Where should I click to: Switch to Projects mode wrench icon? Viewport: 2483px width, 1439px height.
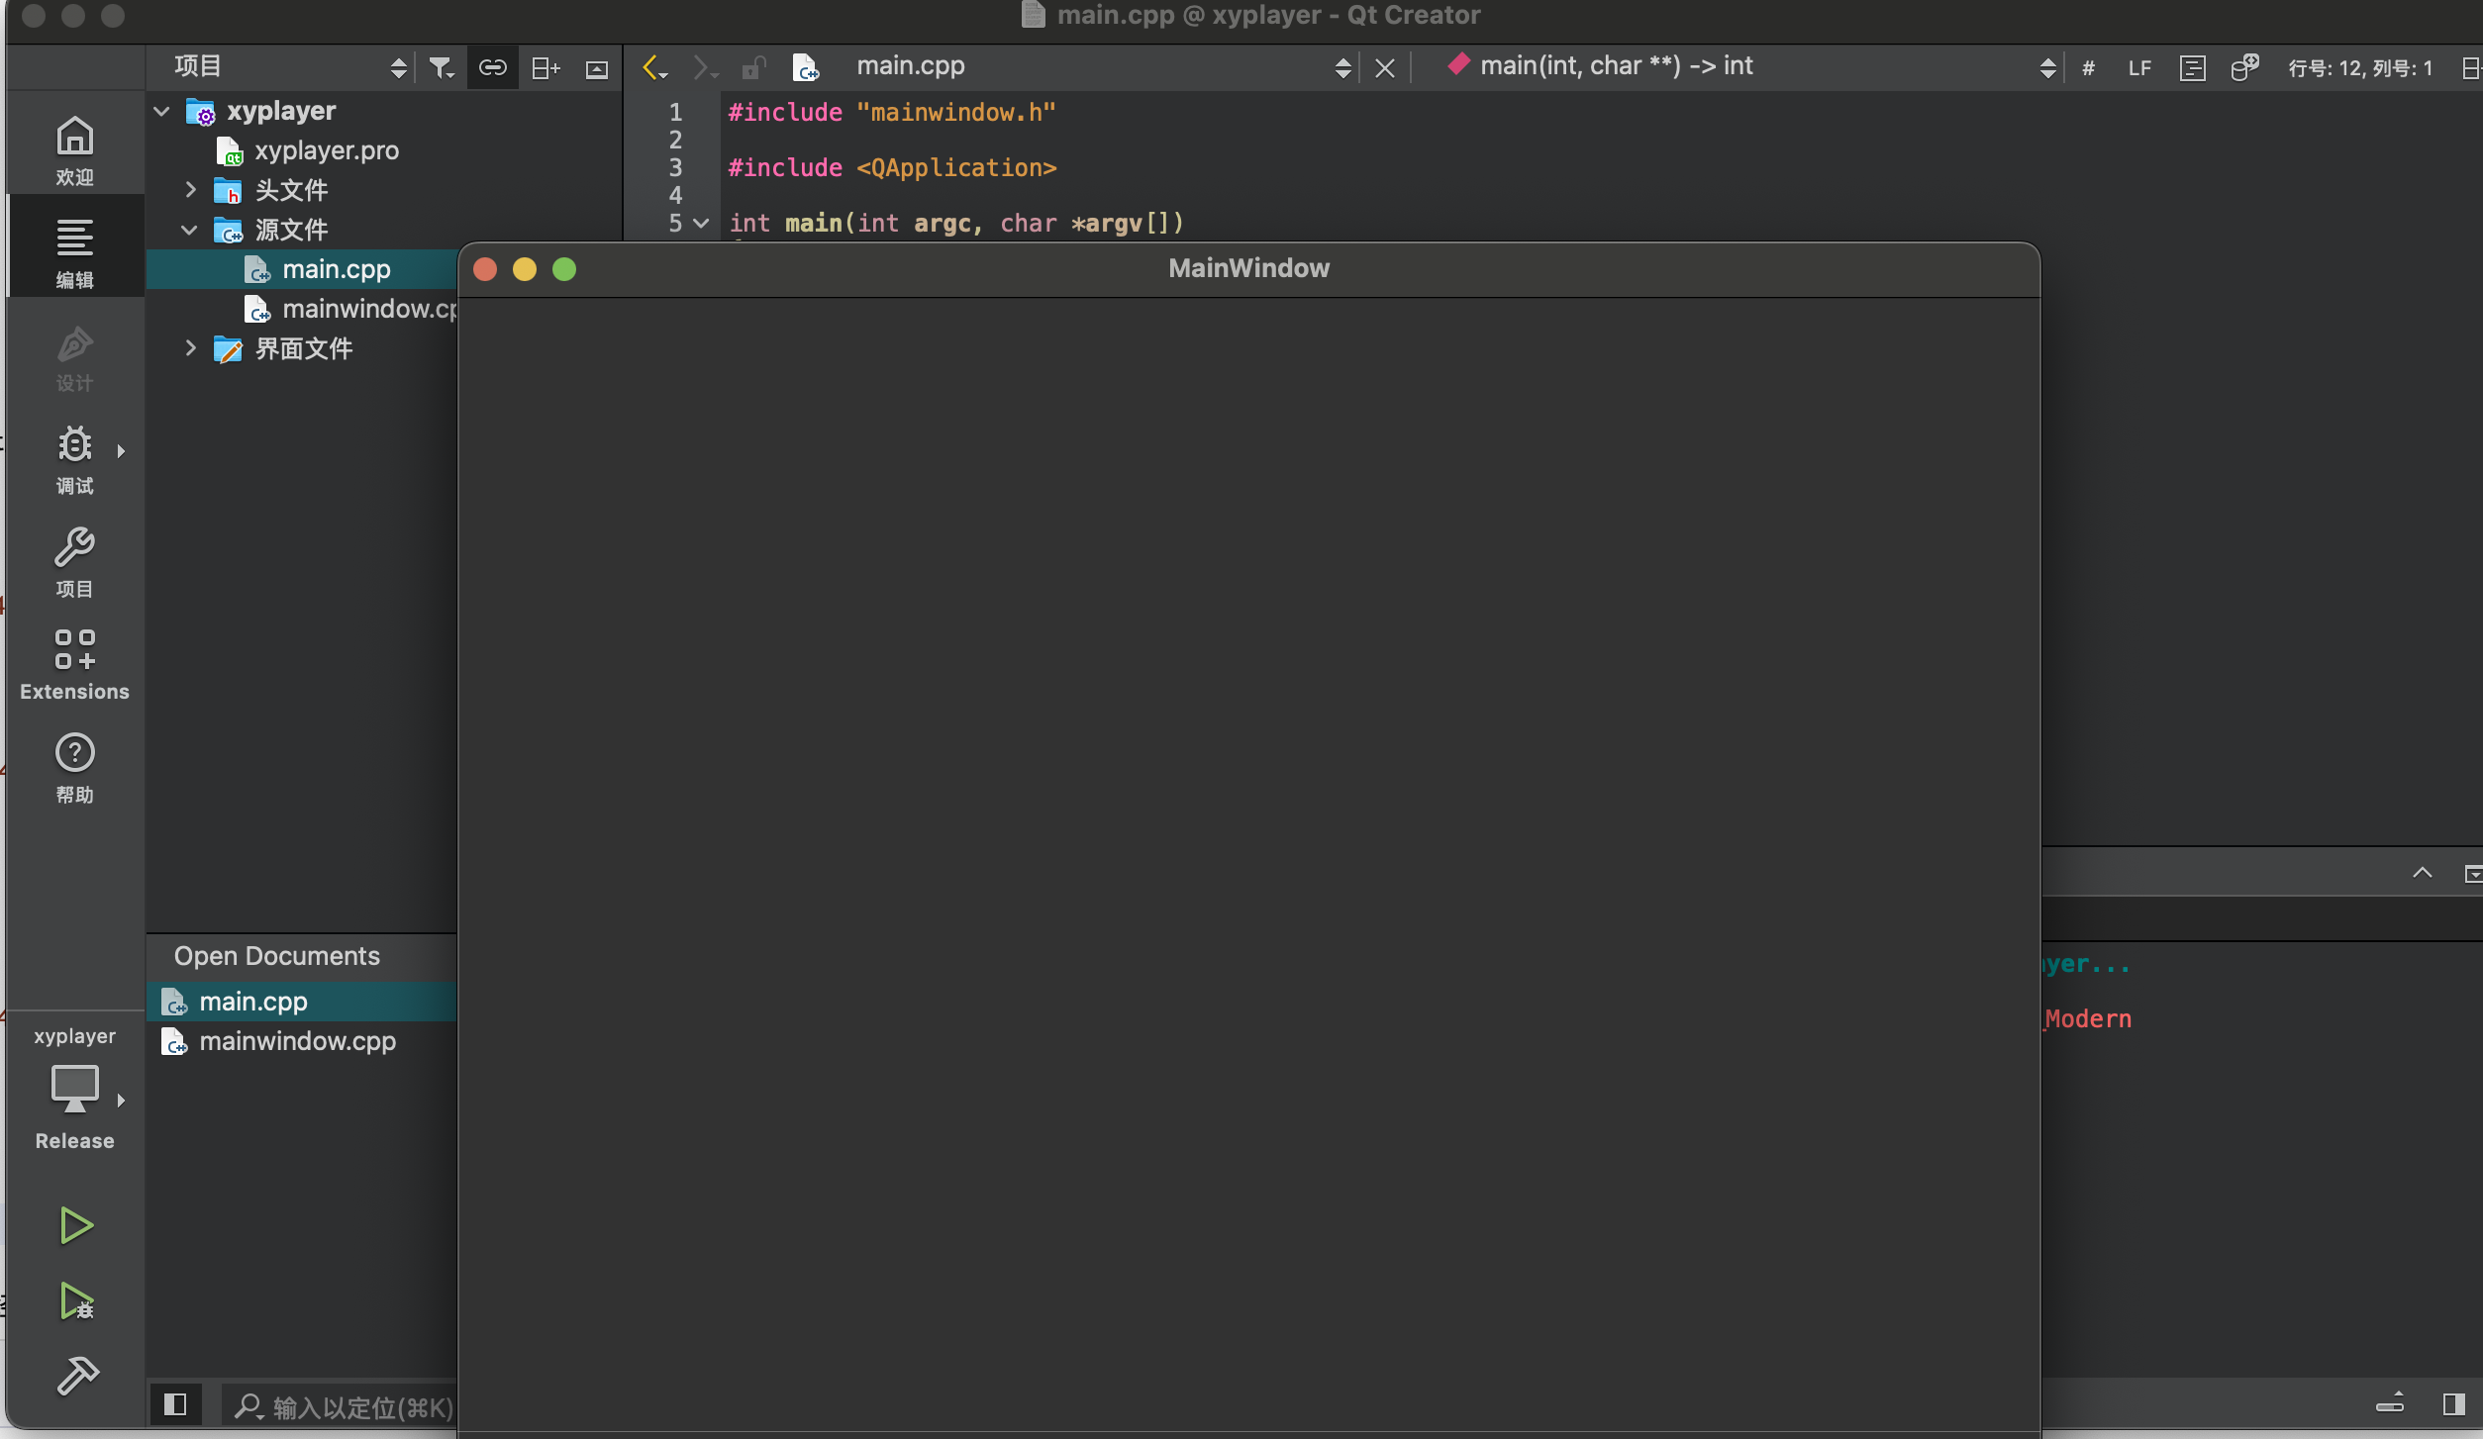pos(75,561)
